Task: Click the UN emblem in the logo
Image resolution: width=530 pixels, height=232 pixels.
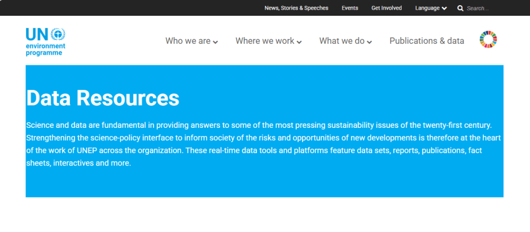Action: click(x=58, y=34)
